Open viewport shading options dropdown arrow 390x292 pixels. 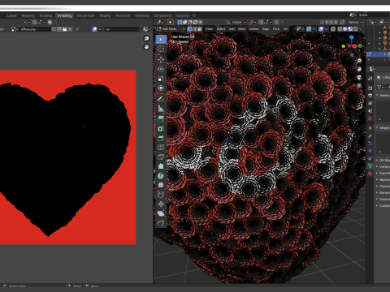click(x=362, y=29)
